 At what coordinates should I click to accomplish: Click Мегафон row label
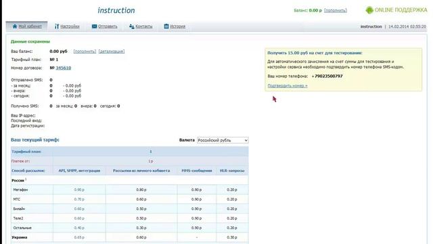point(20,190)
